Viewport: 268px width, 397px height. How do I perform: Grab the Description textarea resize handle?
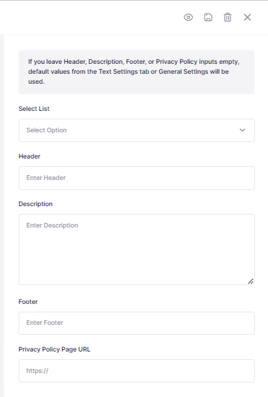tap(251, 281)
